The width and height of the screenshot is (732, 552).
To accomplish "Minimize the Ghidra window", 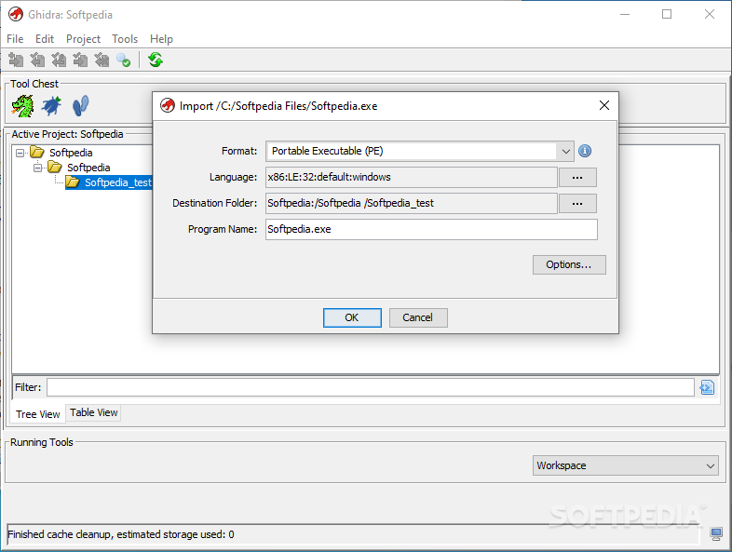I will [x=625, y=15].
